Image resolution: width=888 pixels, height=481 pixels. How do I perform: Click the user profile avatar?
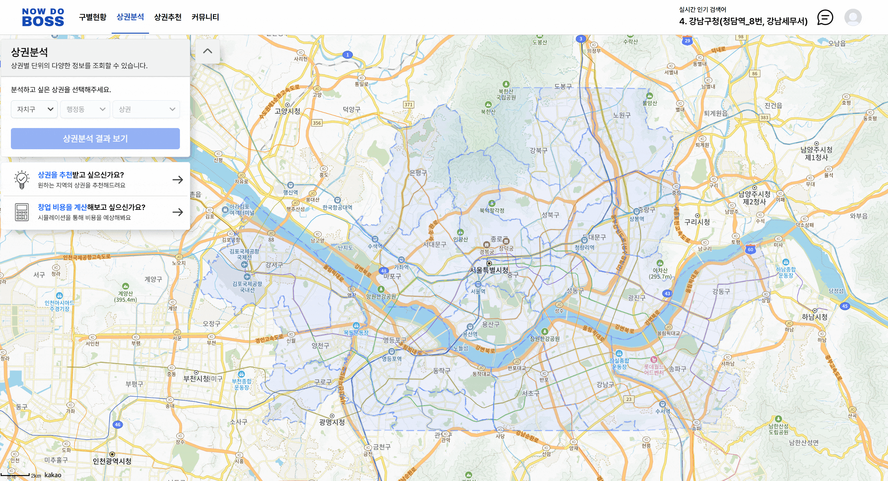[x=852, y=17]
